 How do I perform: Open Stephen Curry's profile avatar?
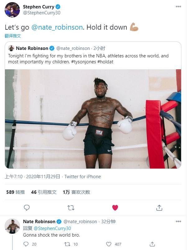pyautogui.click(x=12, y=10)
